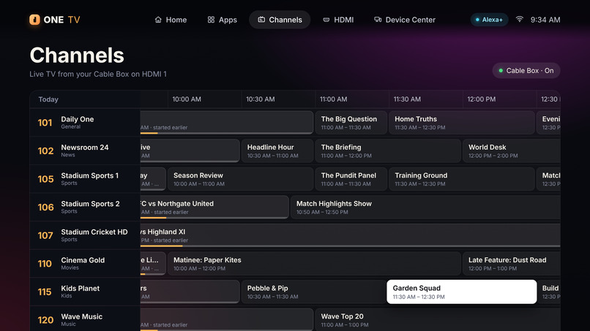Open the Highland XI cricket program
590x331 pixels.
click(351, 235)
